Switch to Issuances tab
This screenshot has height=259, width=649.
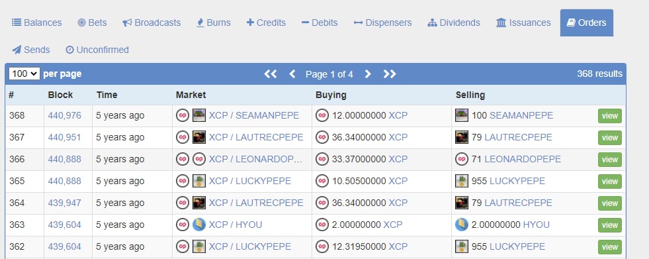pos(523,23)
